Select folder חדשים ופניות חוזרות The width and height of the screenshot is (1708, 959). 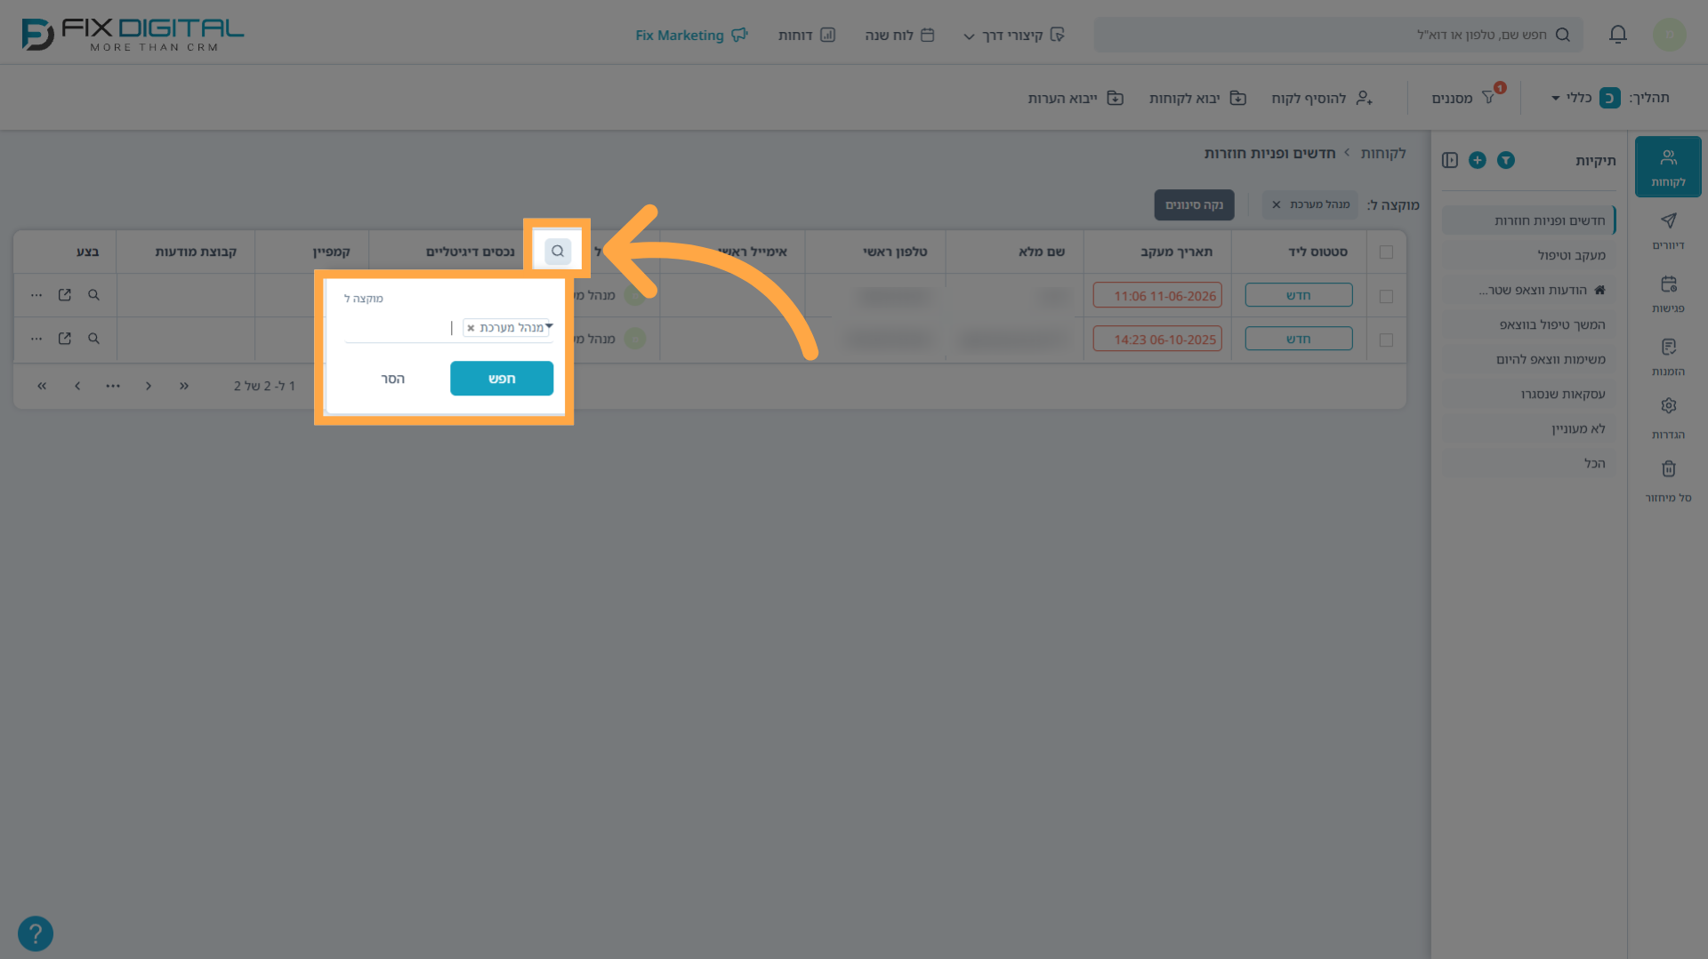[1528, 220]
